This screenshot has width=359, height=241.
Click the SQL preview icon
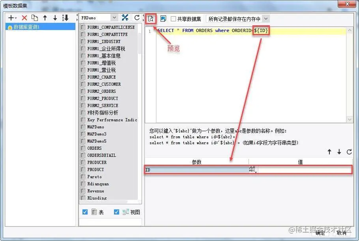pos(151,18)
